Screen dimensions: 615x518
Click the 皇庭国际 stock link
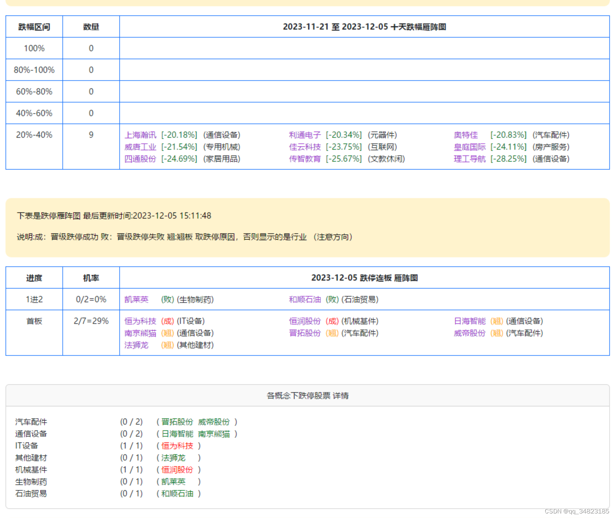tap(469, 147)
